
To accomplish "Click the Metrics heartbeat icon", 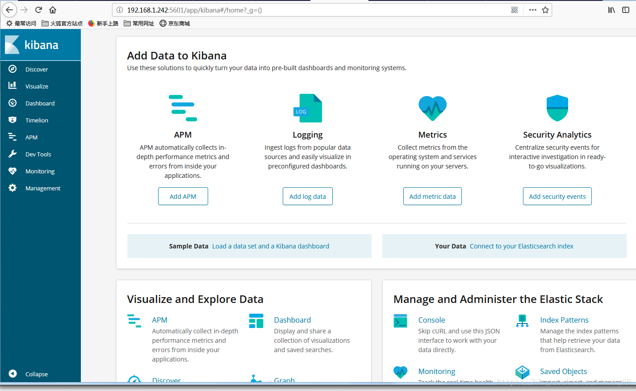I will click(x=432, y=108).
